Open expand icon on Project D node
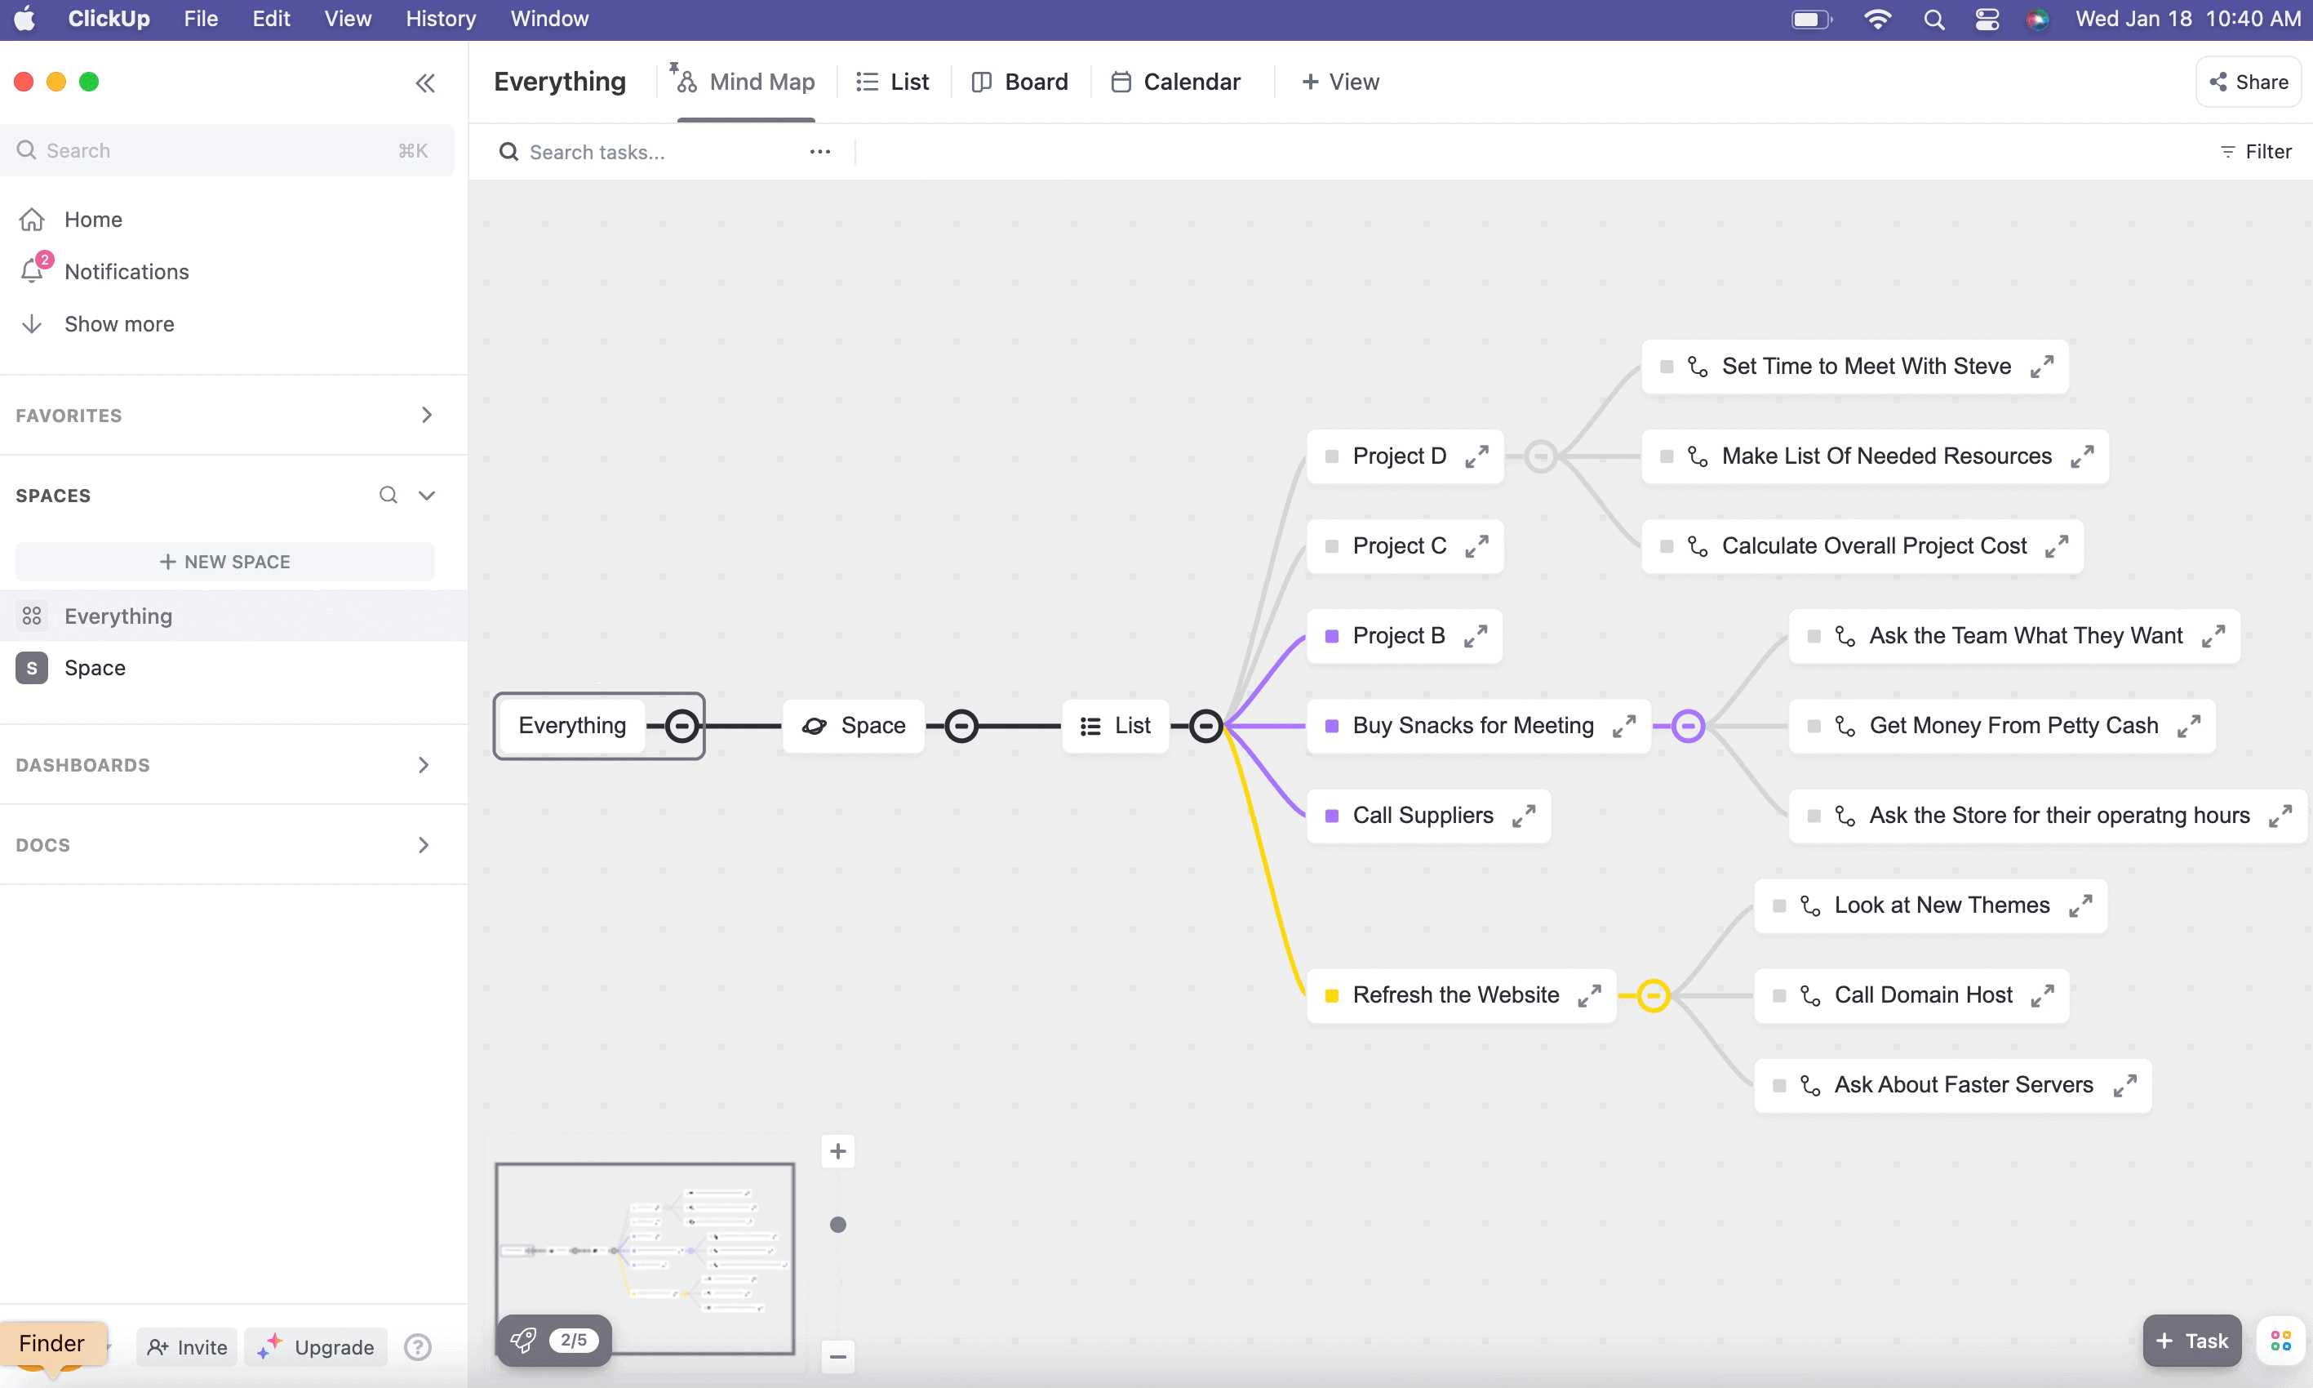Screen dimensions: 2313x1388 click(1477, 456)
